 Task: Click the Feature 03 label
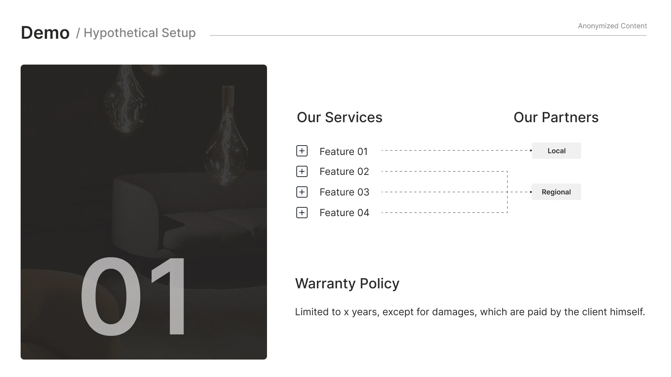344,192
